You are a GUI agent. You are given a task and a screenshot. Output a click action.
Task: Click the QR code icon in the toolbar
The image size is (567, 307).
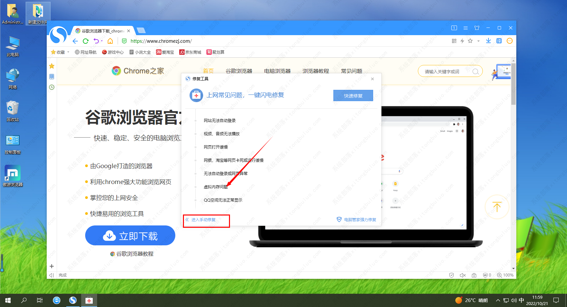pyautogui.click(x=454, y=41)
